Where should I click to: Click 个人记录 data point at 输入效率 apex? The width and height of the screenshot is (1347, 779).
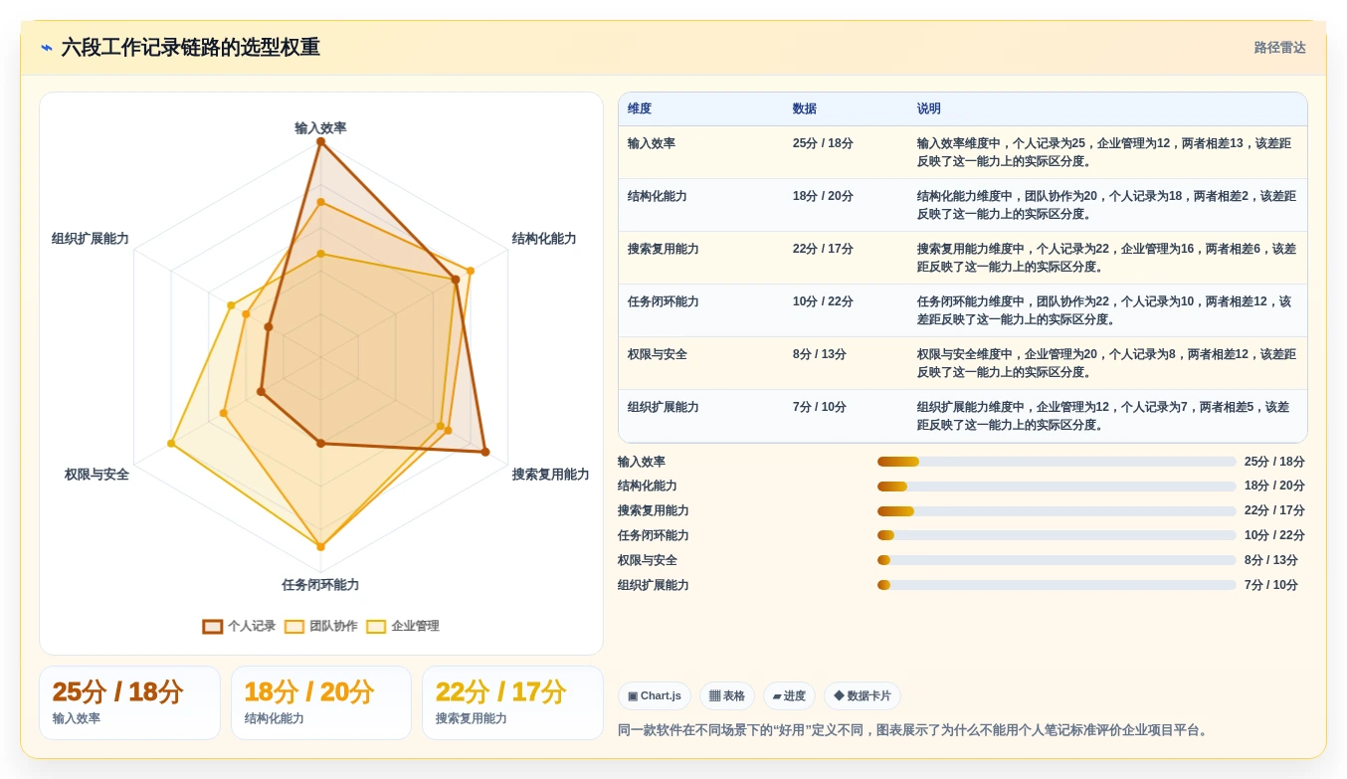coord(320,142)
